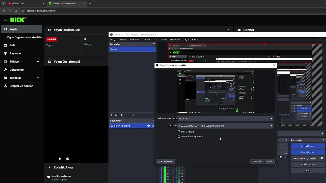Undock the Kontroller panel
Screen dimensions: 326x183
click(324, 140)
